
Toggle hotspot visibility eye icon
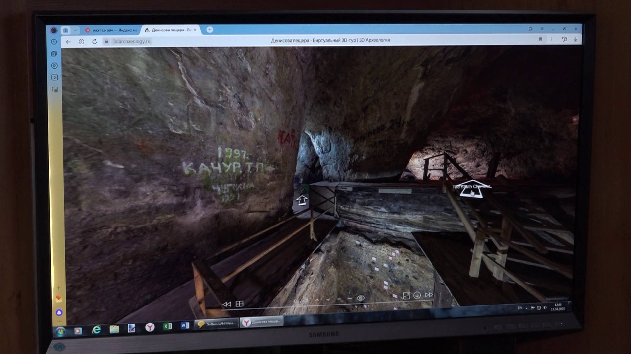tap(361, 298)
